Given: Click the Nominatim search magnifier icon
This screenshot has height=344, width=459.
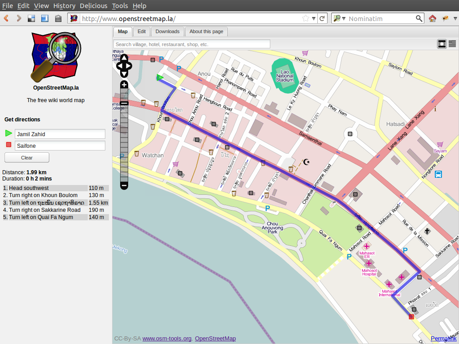Looking at the screenshot, I should (419, 18).
